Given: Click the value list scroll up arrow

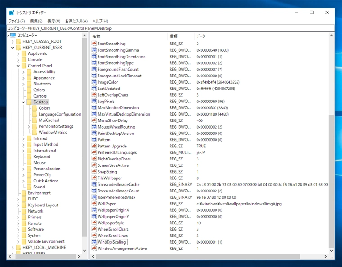Looking at the screenshot, I should coord(331,35).
